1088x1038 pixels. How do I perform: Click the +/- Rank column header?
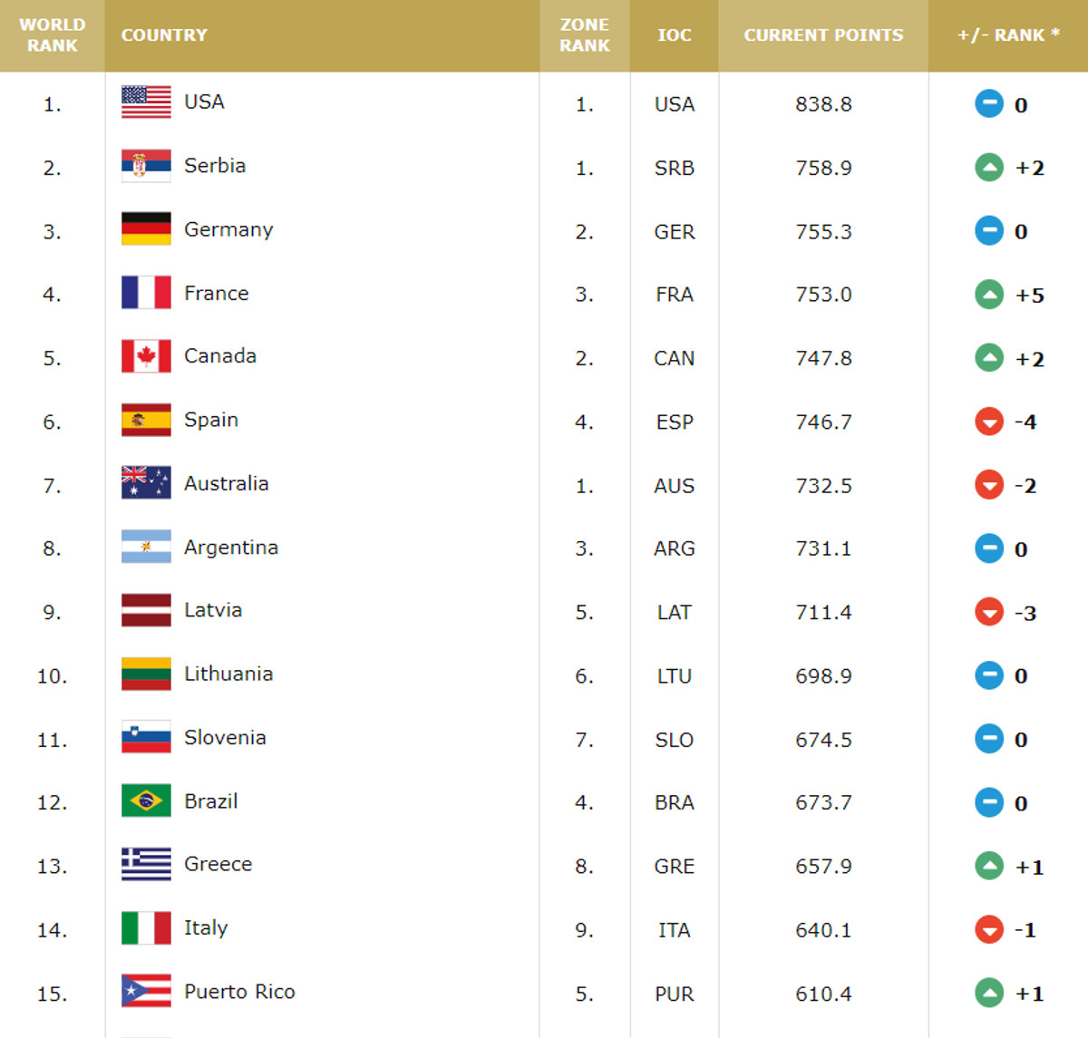click(1008, 35)
